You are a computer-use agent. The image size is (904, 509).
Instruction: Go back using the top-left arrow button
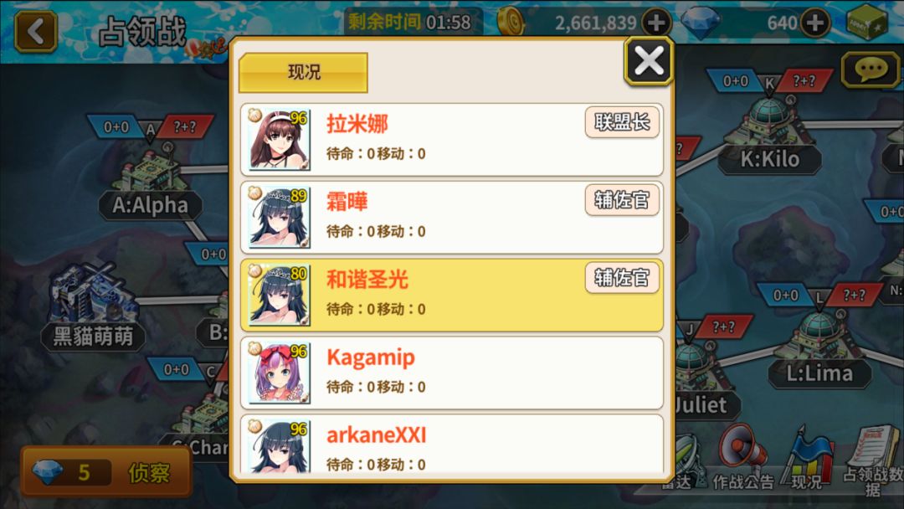coord(35,31)
